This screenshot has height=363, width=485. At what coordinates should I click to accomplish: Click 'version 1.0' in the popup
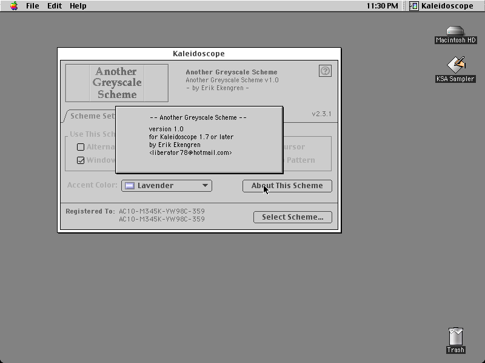click(x=166, y=129)
